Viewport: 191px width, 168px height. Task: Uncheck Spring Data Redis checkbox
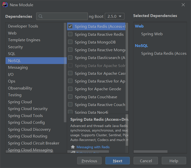tap(70, 26)
